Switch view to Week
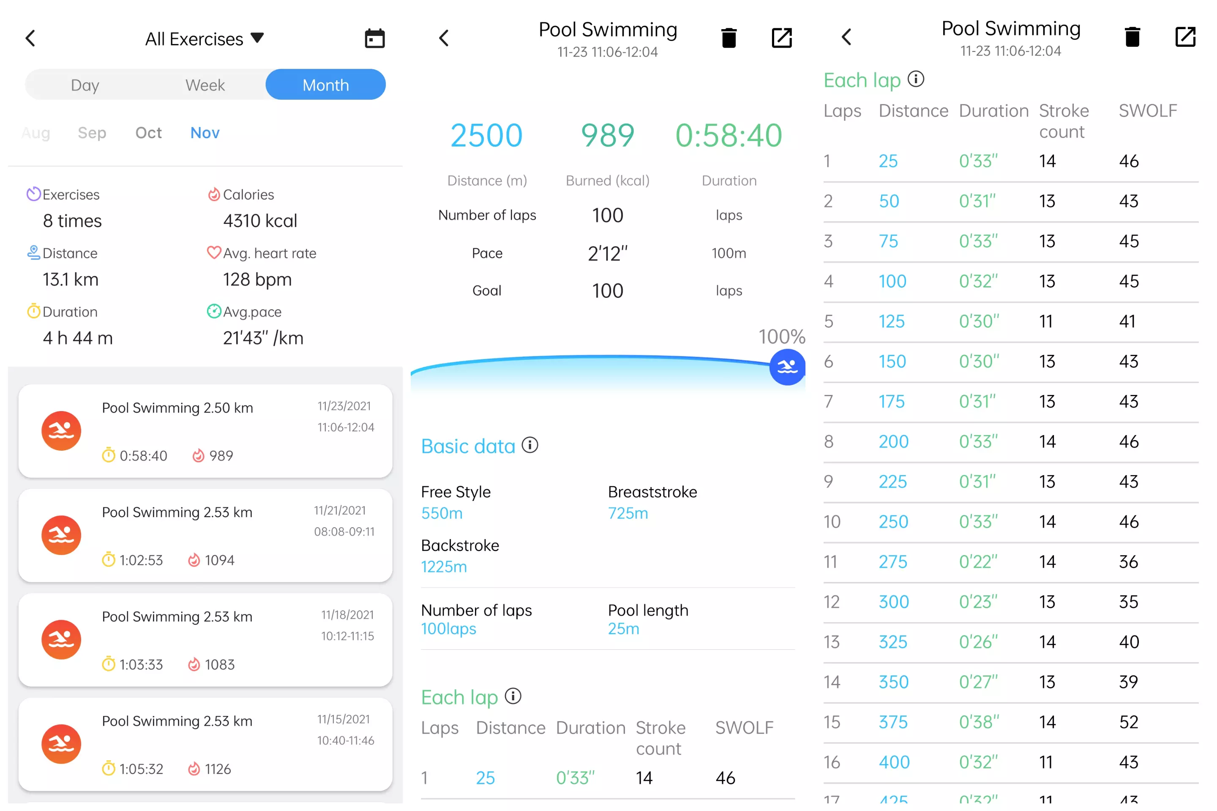This screenshot has width=1217, height=811. tap(205, 85)
